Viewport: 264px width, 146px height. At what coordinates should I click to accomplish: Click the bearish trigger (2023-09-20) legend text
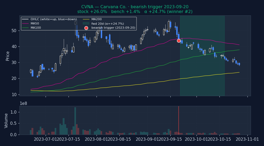(x=113, y=28)
